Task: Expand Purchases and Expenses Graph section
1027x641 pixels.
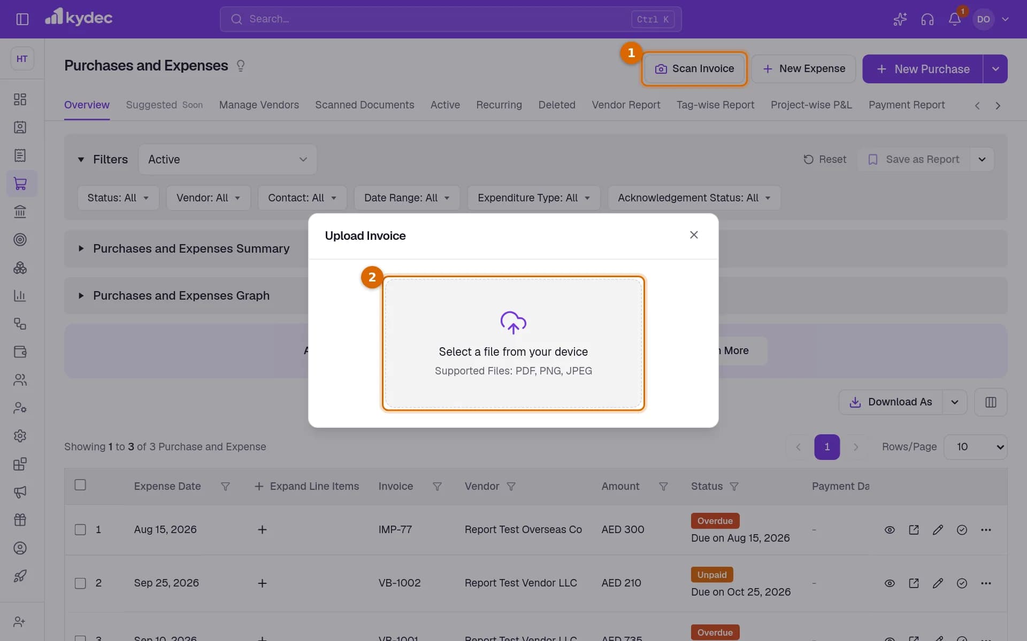Action: pyautogui.click(x=174, y=295)
